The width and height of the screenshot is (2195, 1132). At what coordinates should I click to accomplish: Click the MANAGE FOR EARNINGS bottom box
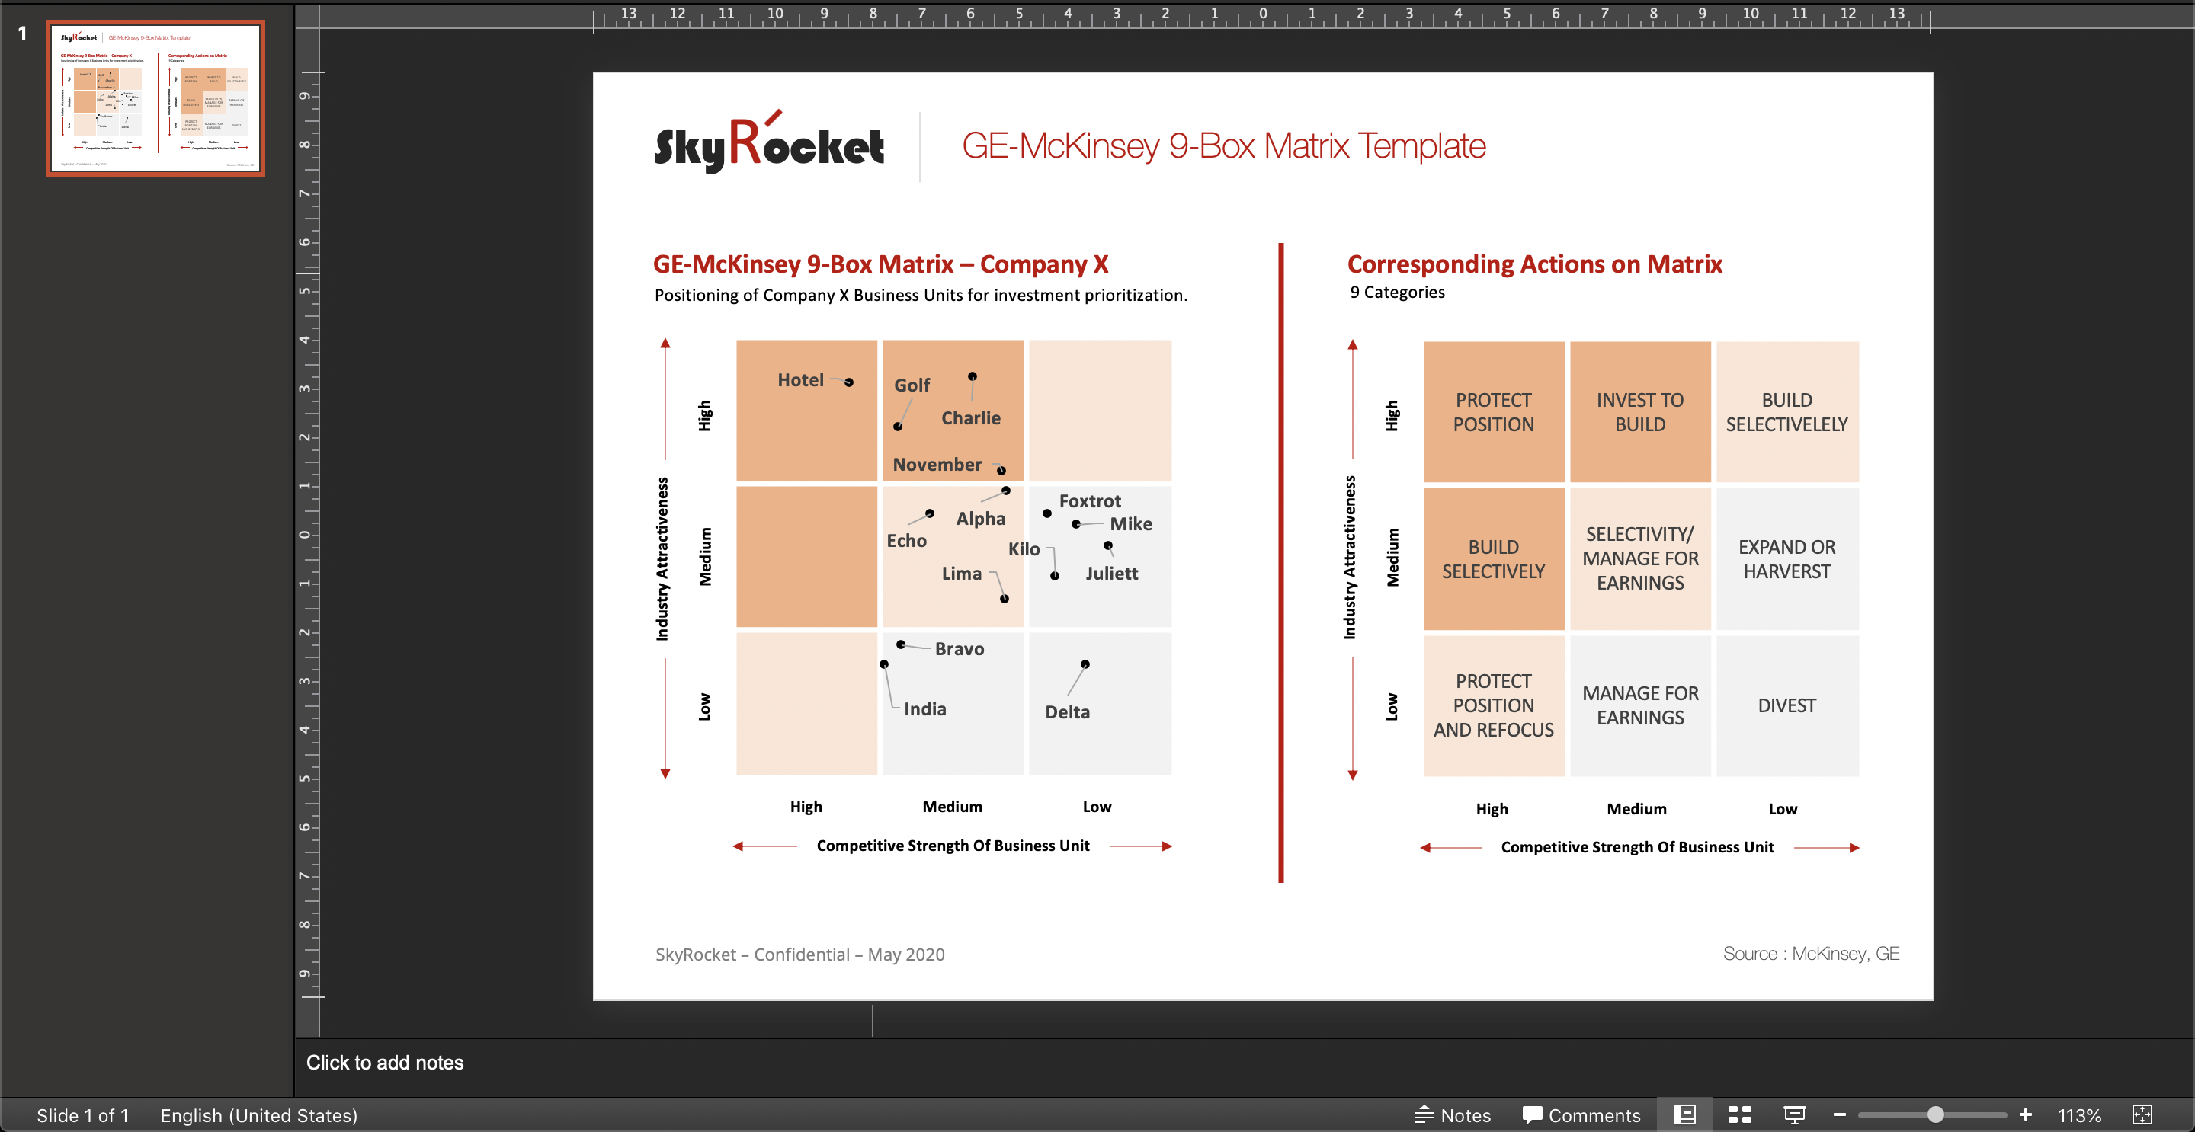(1640, 705)
